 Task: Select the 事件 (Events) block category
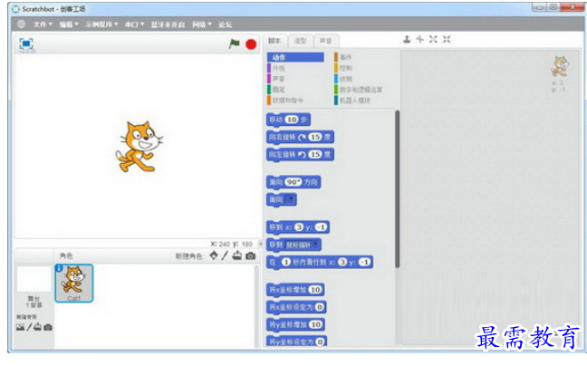click(x=343, y=57)
